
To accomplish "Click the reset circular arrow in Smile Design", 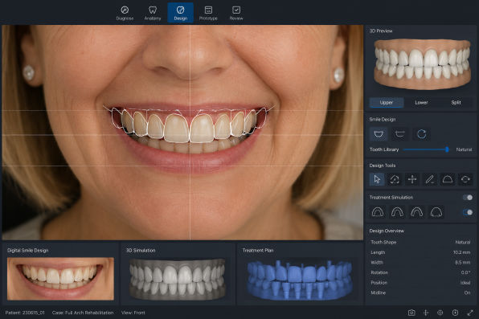I will [x=422, y=134].
